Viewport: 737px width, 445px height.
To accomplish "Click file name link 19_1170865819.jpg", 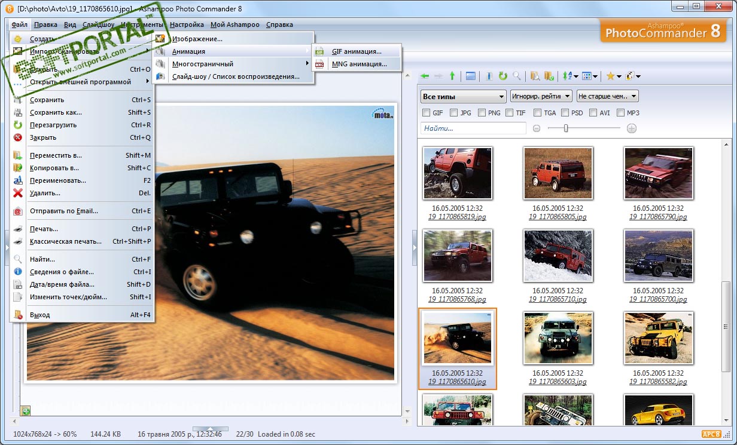I will coord(457,217).
